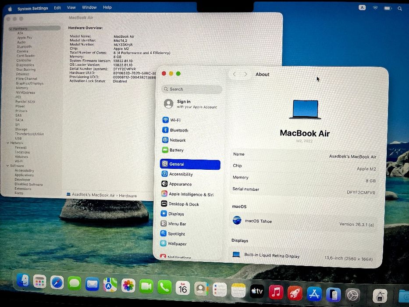Open the Window menu
The height and width of the screenshot is (307, 409).
89,7
